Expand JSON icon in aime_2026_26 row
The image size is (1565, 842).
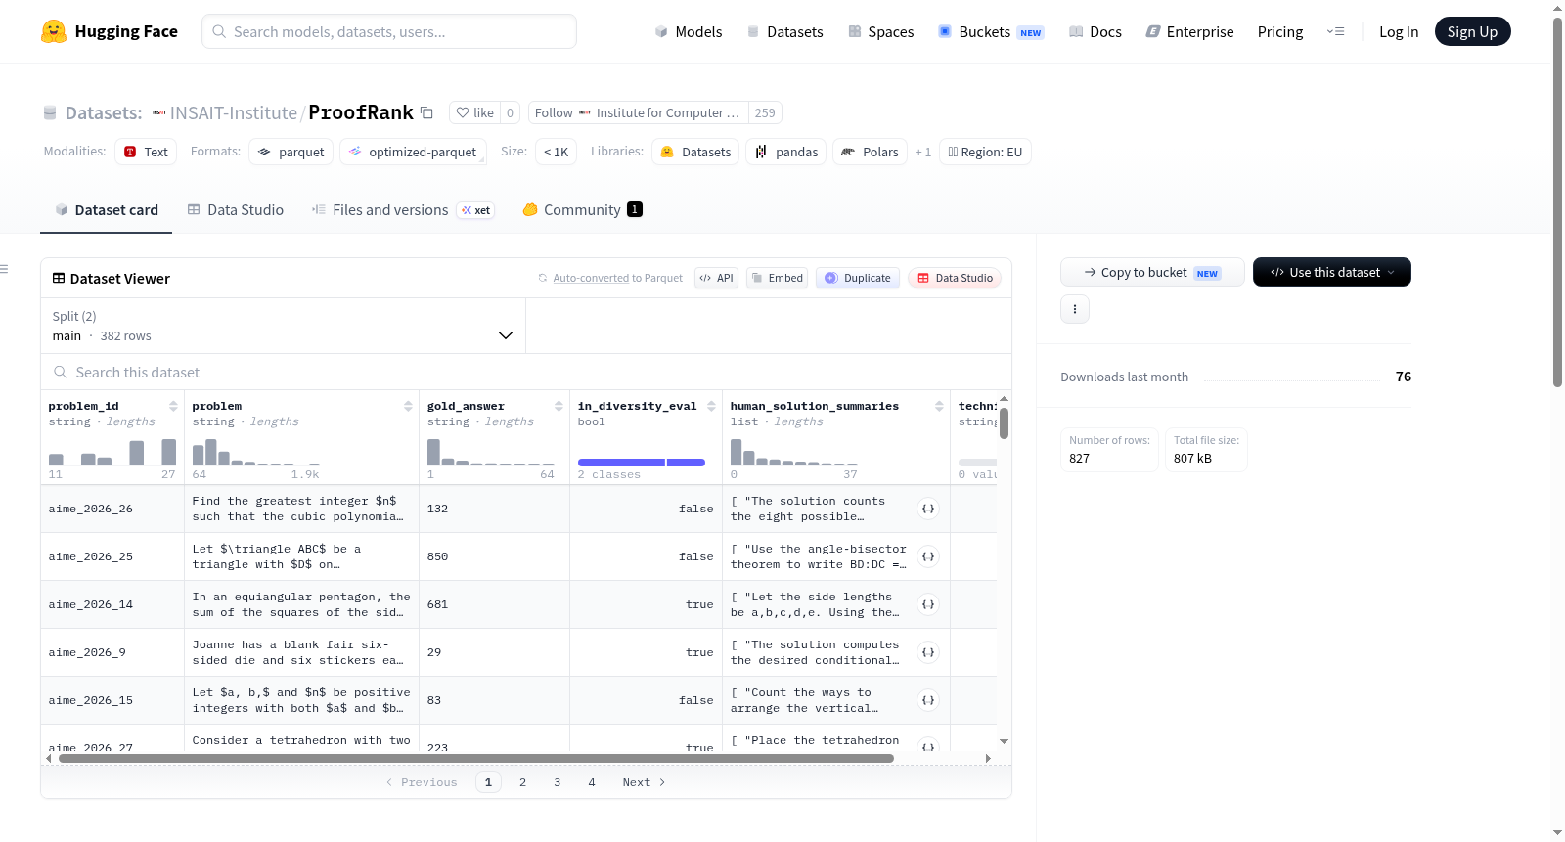pos(928,509)
